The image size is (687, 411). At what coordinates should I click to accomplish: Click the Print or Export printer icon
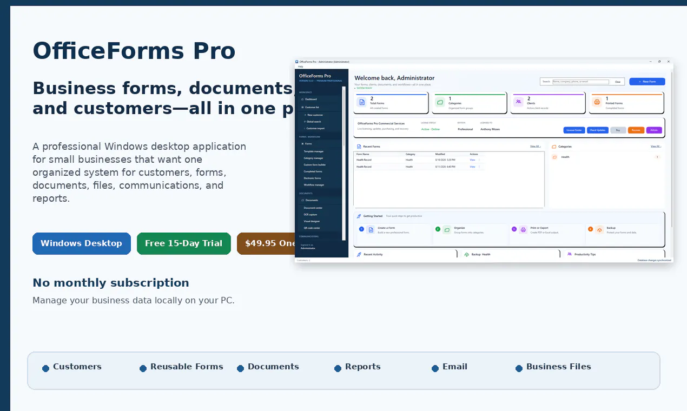523,230
